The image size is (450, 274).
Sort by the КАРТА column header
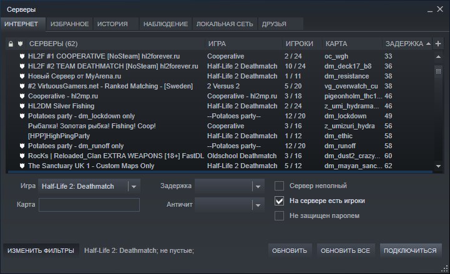click(x=352, y=44)
